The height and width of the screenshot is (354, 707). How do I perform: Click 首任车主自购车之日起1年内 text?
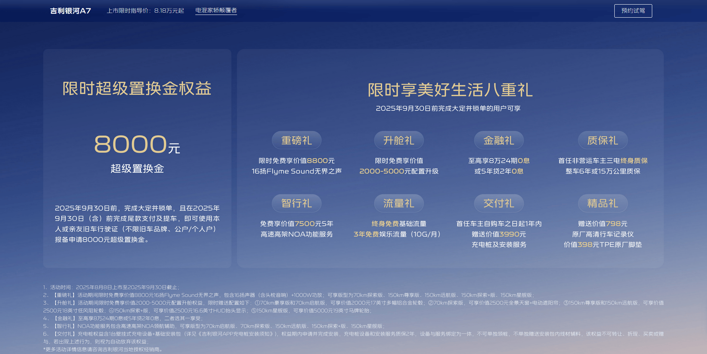499,224
